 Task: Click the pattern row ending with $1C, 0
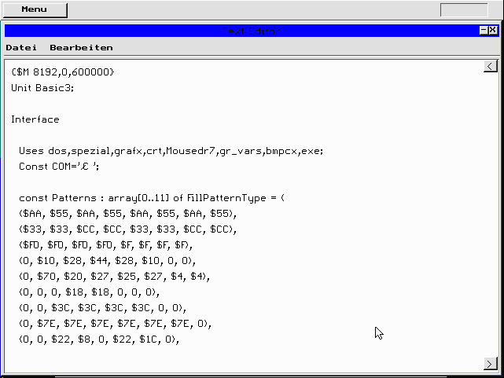pyautogui.click(x=99, y=339)
